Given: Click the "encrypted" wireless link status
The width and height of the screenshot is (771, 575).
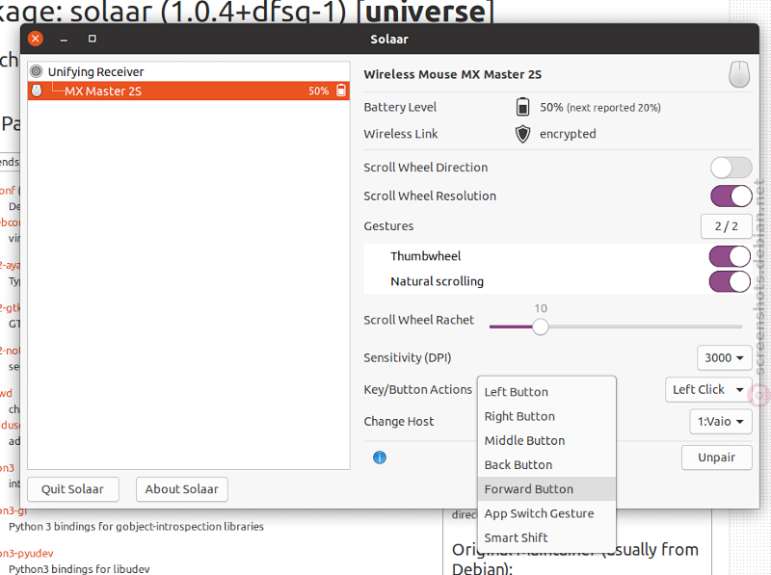Looking at the screenshot, I should (x=568, y=134).
